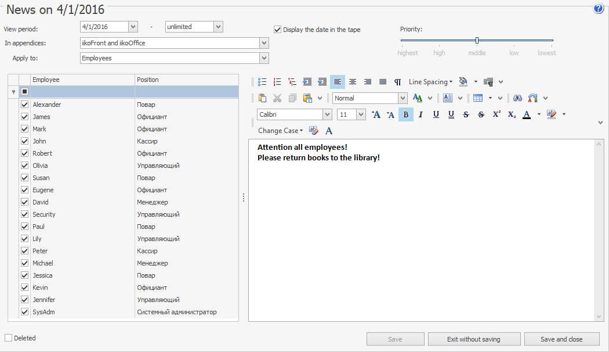The width and height of the screenshot is (609, 352).
Task: Center align the text
Action: click(353, 82)
